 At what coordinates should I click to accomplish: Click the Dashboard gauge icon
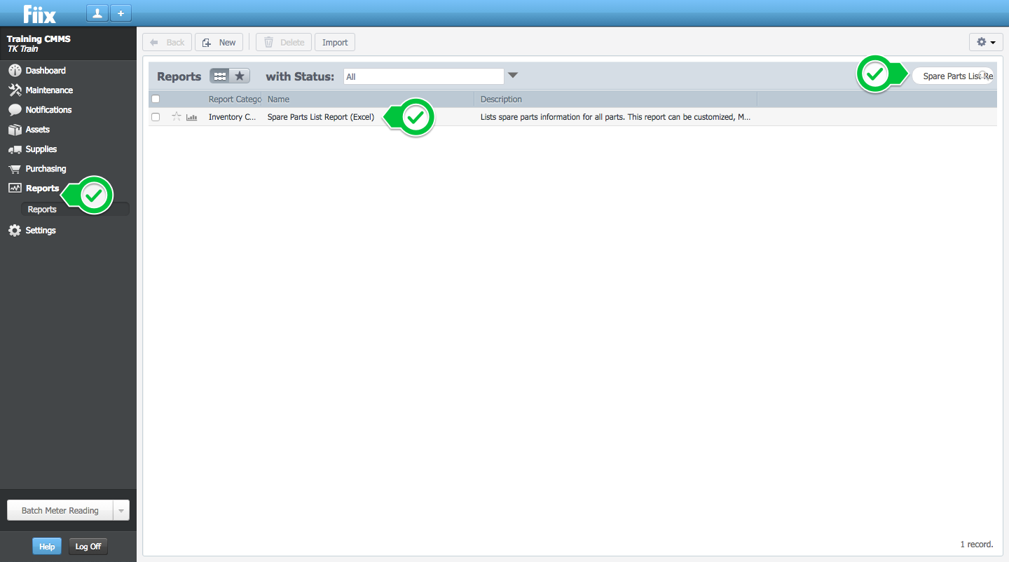click(x=15, y=70)
